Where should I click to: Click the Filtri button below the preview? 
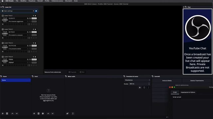coord(82,72)
